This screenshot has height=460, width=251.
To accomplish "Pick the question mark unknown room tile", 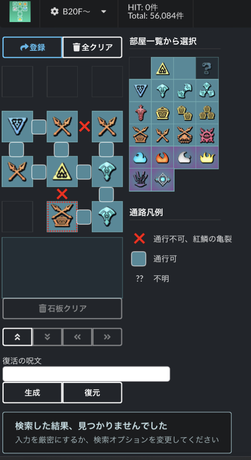I will click(207, 68).
